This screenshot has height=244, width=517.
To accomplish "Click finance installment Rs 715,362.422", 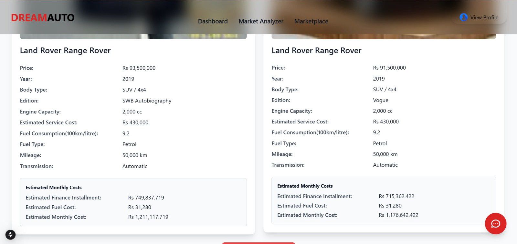I will tap(396, 196).
